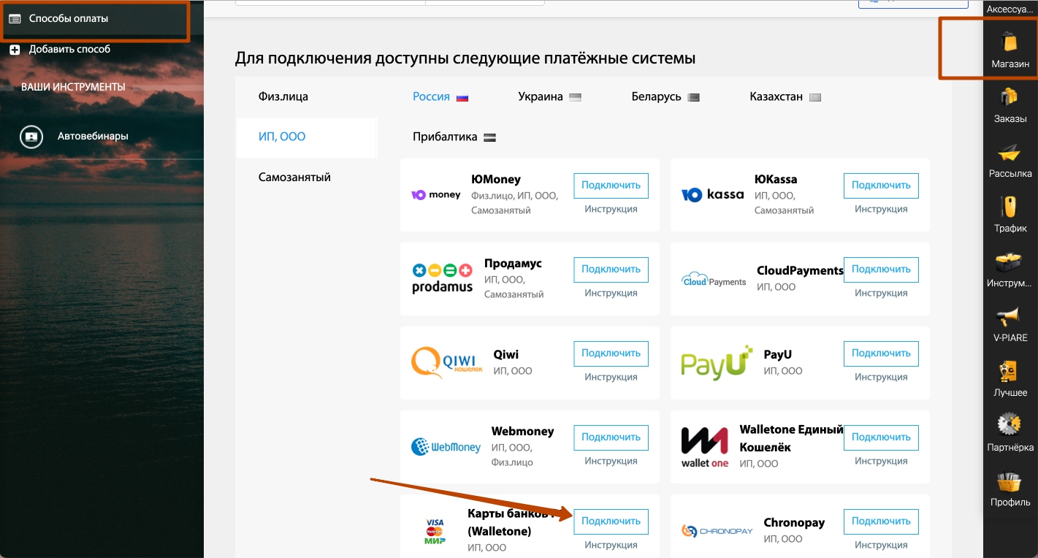Screen dimensions: 1038x558
Task: Open the Профиль basket icon
Action: coord(1010,481)
